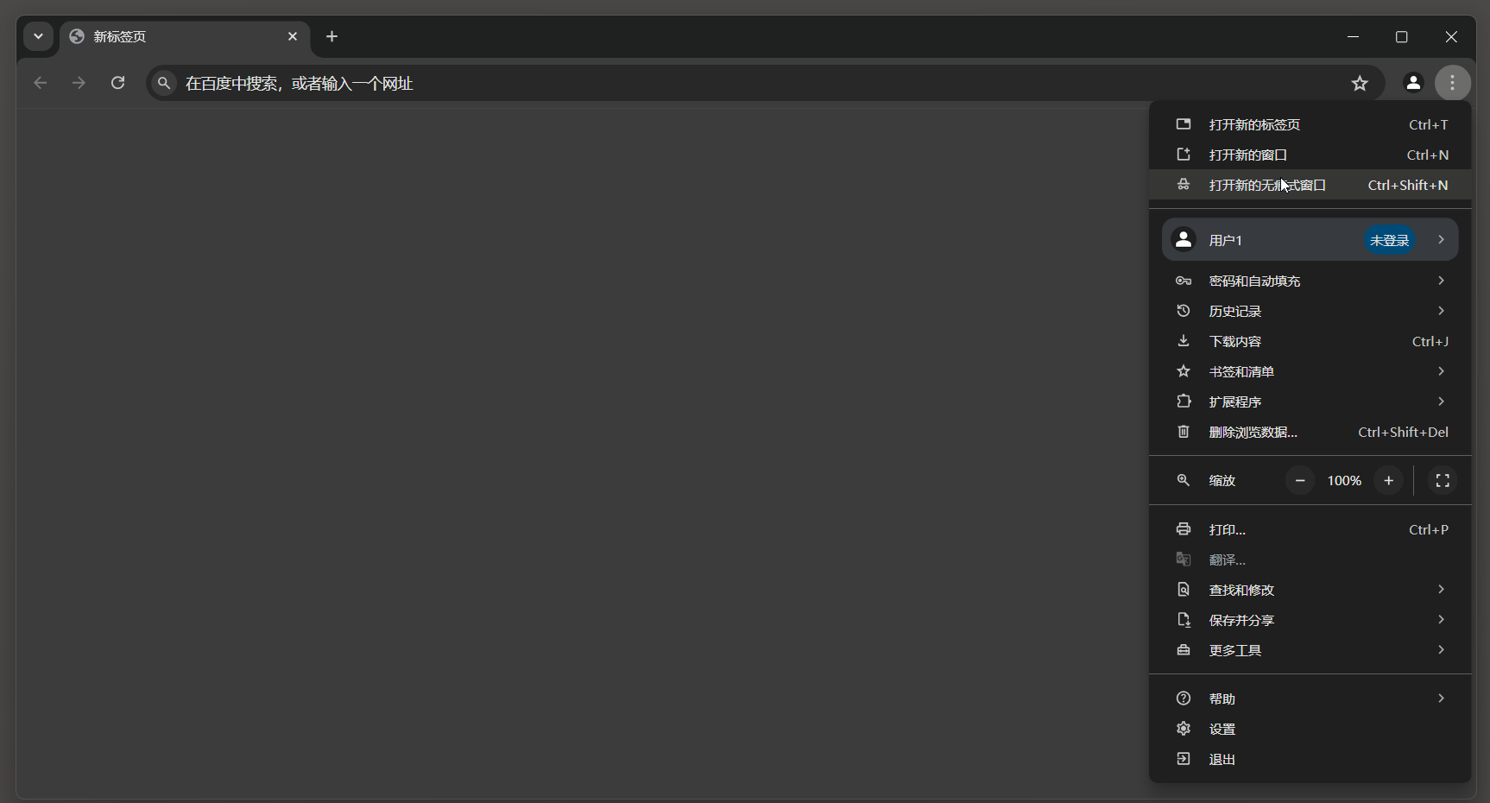Click the search magnifier in address bar
1490x803 pixels.
point(164,83)
